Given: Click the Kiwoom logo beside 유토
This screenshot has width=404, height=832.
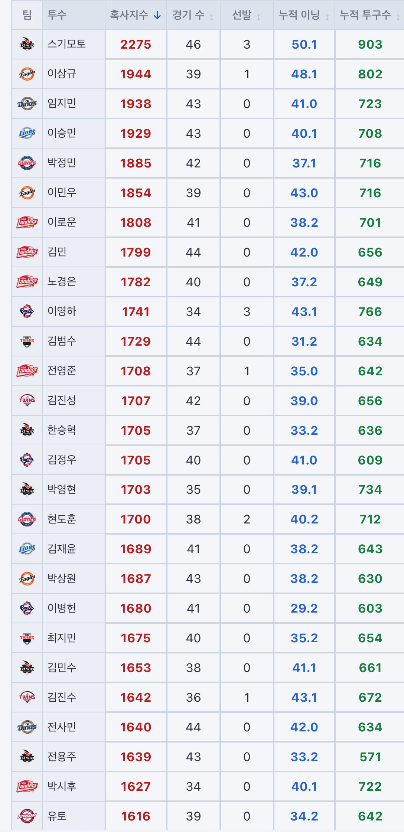Looking at the screenshot, I should click(27, 816).
